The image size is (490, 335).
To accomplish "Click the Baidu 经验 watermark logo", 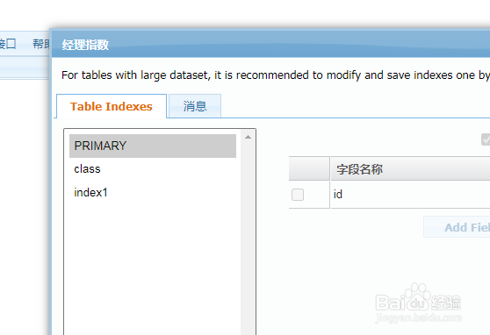I will [418, 298].
